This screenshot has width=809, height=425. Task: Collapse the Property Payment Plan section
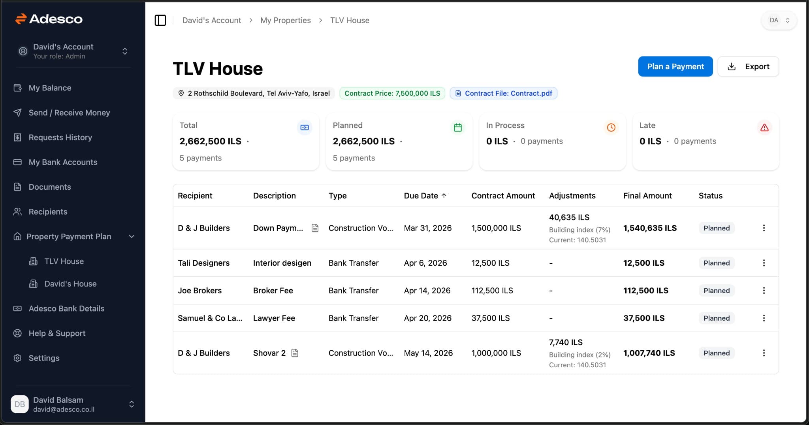click(132, 236)
